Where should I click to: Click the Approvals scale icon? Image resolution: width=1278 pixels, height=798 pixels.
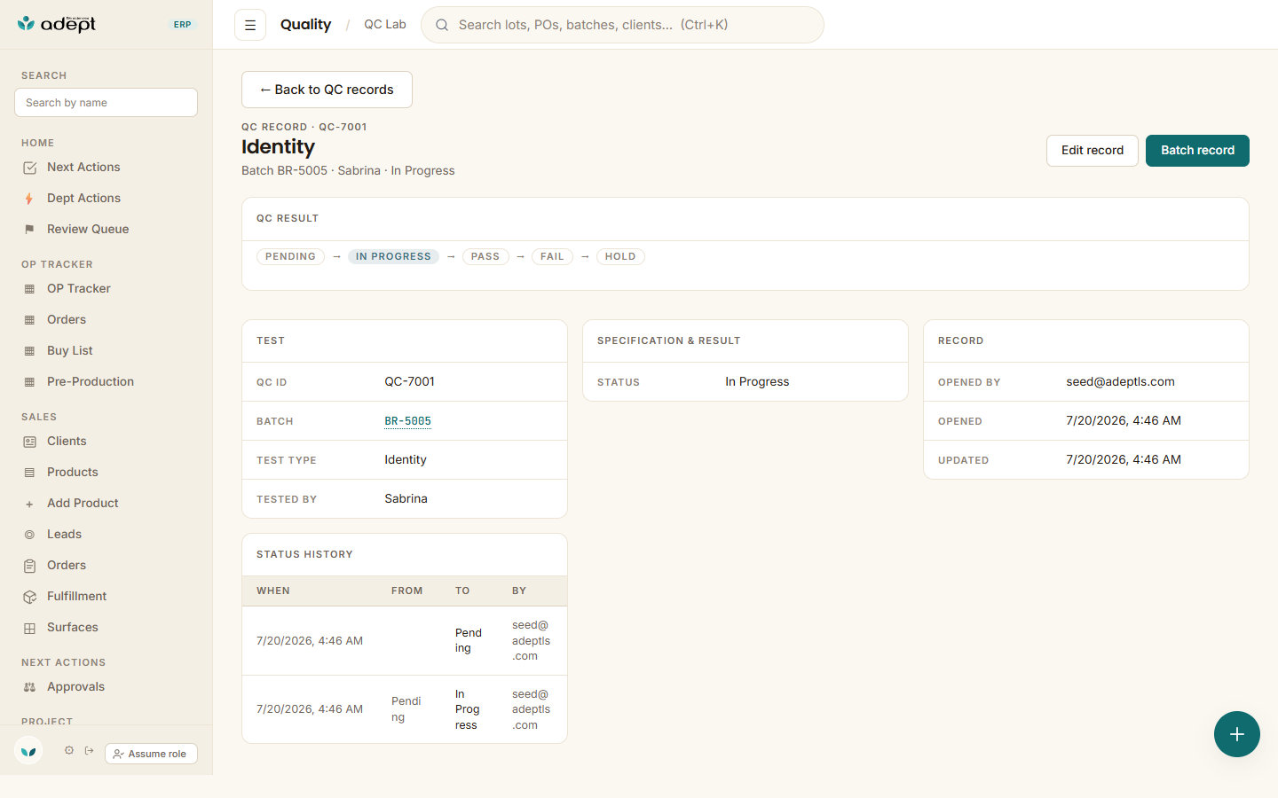29,687
